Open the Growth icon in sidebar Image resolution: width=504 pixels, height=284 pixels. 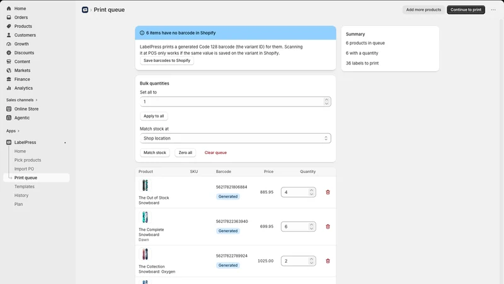(x=9, y=44)
